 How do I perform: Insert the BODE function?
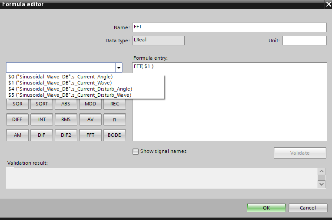coord(115,135)
